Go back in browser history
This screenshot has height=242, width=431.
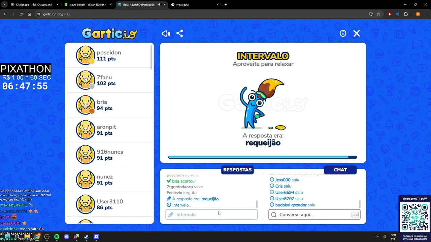[x=5, y=14]
